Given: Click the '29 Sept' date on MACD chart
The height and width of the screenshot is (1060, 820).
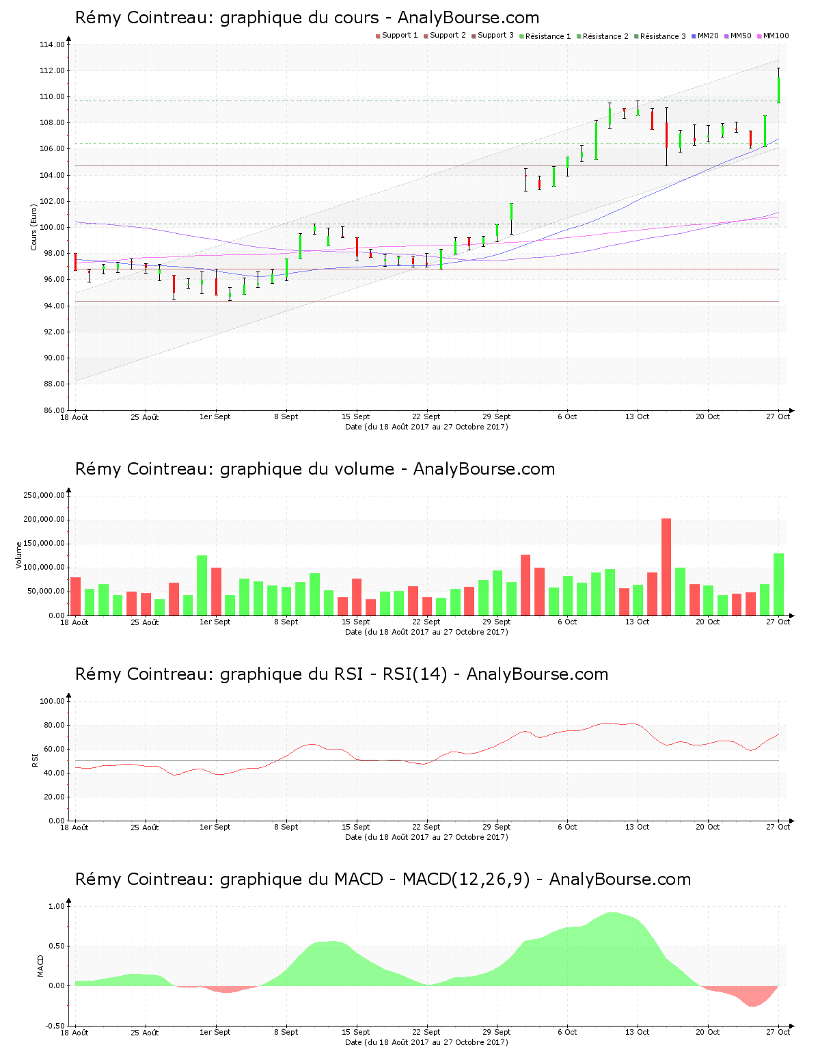Looking at the screenshot, I should coord(496,1032).
